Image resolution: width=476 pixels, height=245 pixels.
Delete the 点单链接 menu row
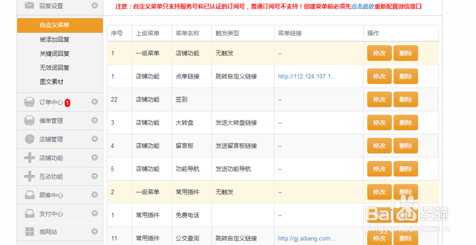click(406, 76)
